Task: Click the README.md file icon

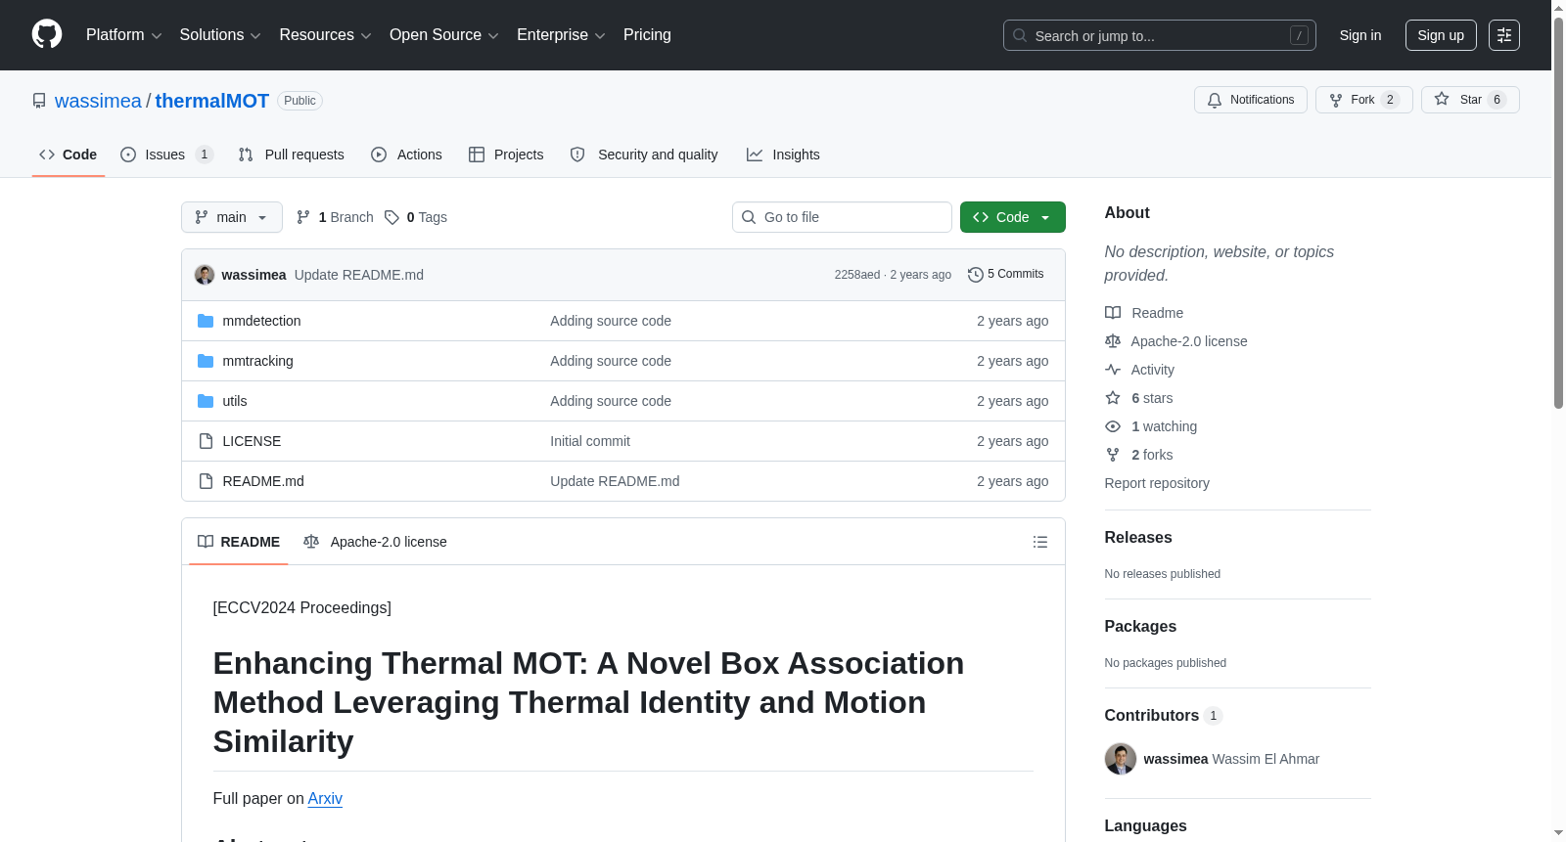Action: tap(206, 481)
